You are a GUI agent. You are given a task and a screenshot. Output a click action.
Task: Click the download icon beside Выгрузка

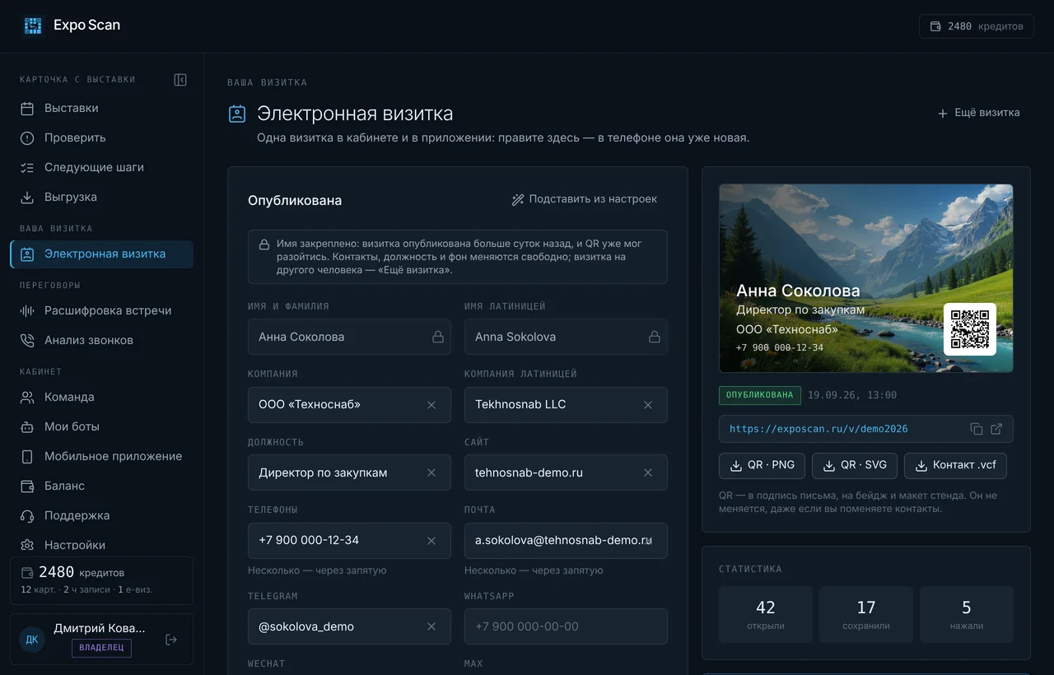point(27,198)
